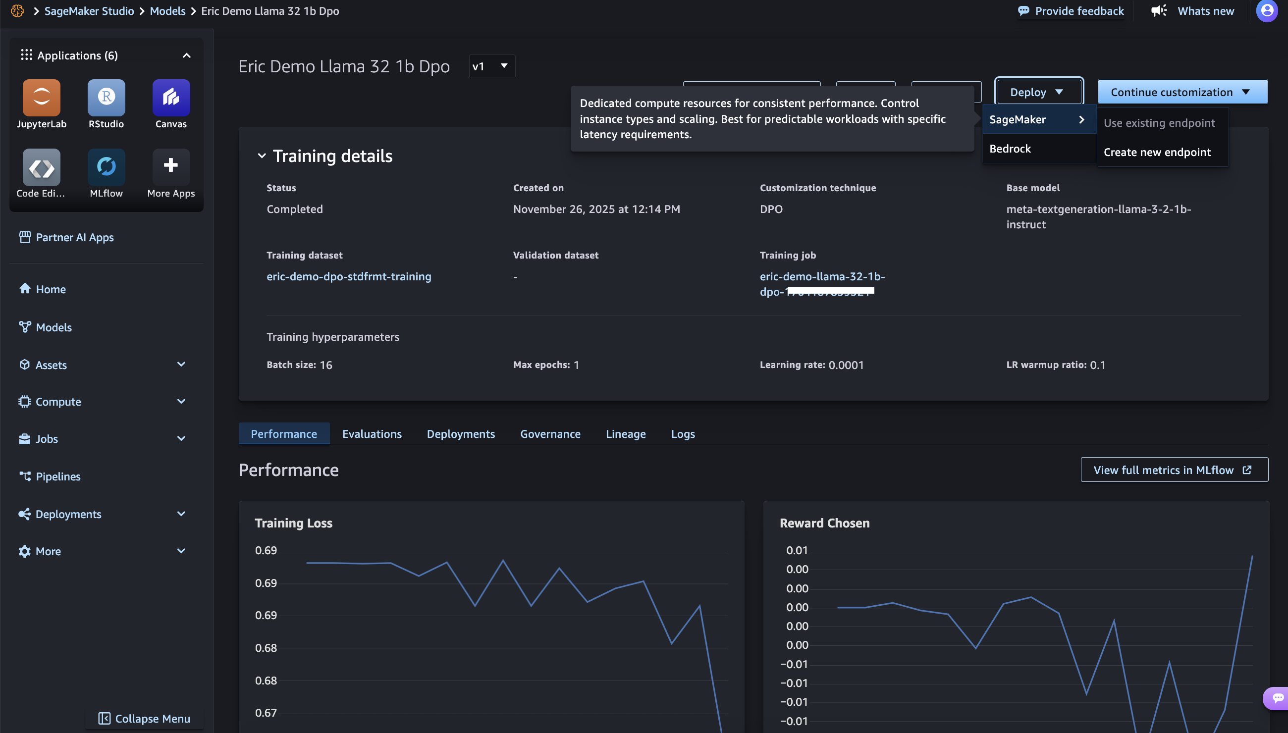Click the Batch size value 16
The height and width of the screenshot is (733, 1288).
click(x=326, y=365)
